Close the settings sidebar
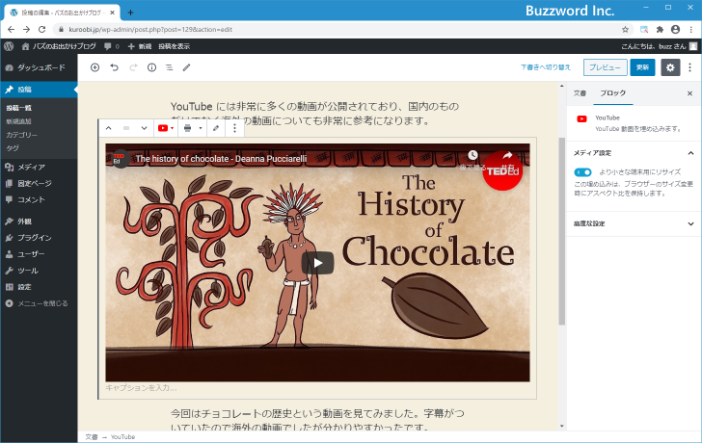 (689, 93)
